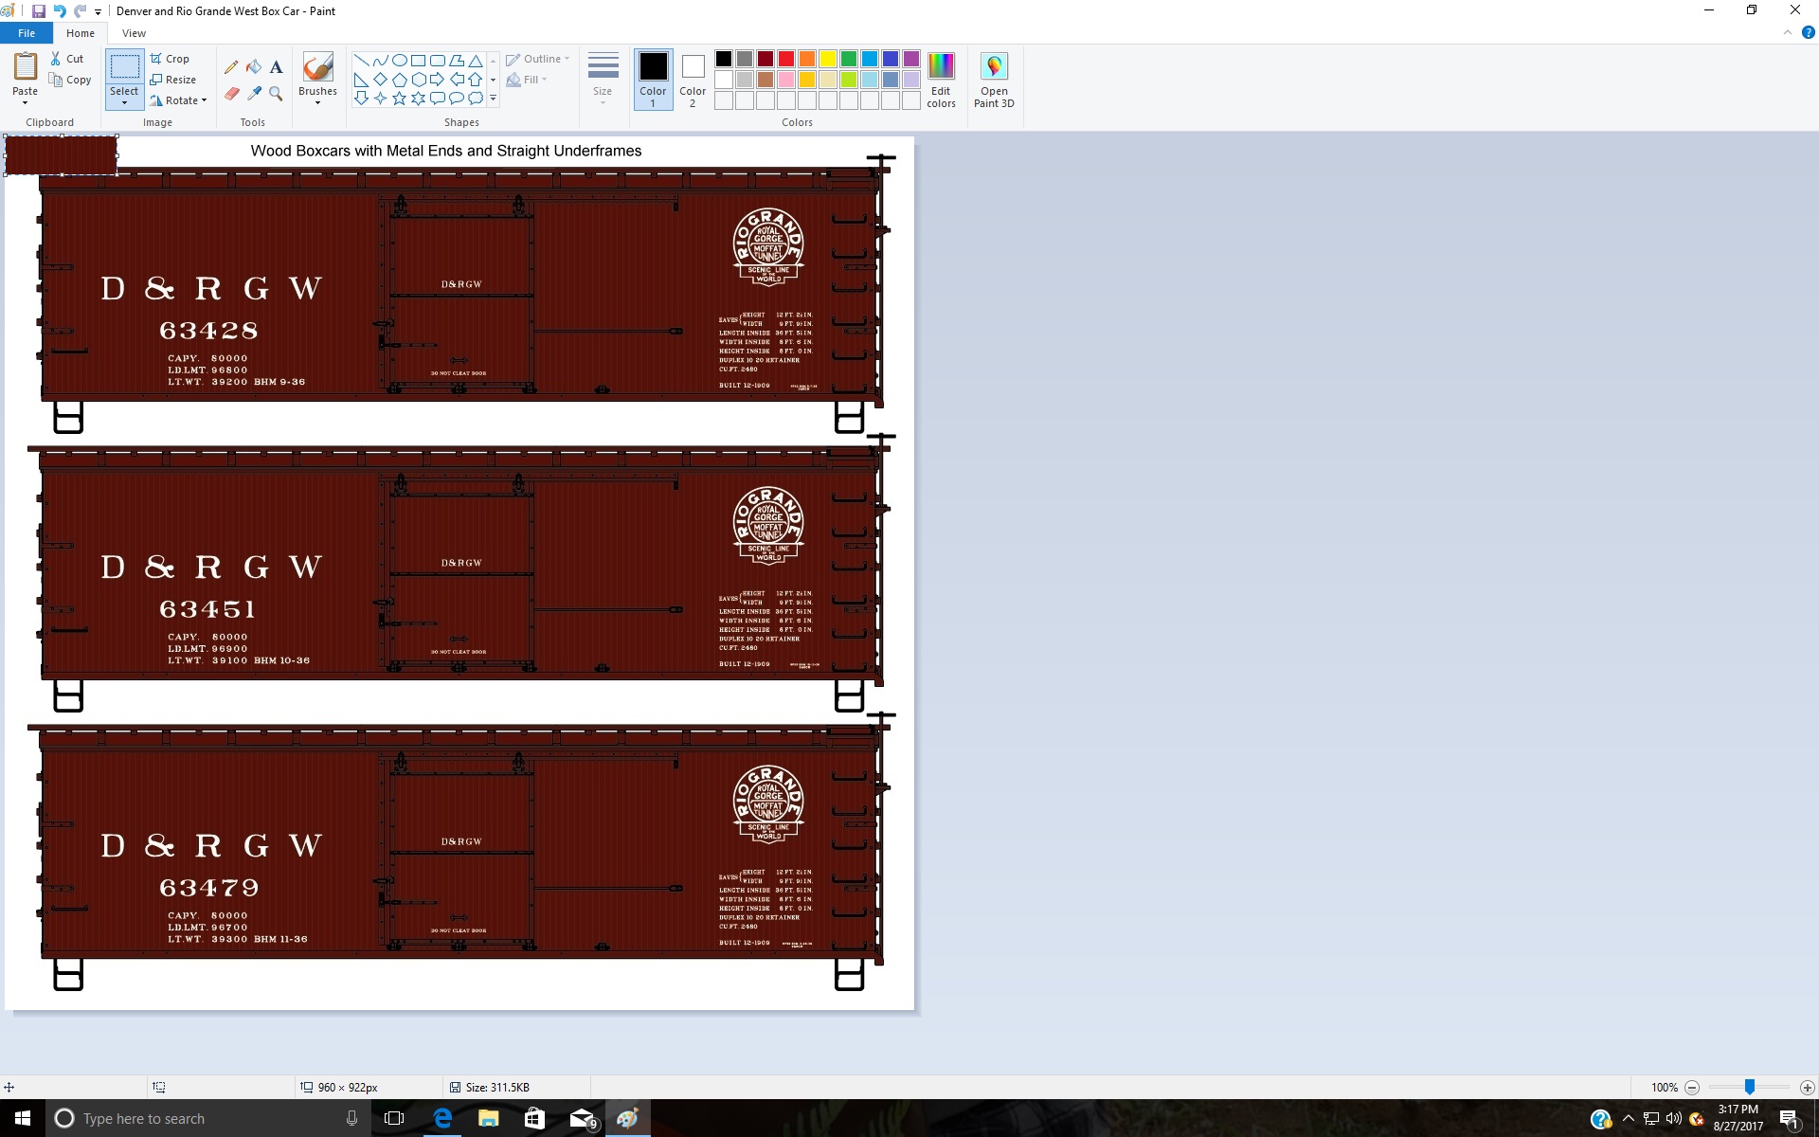Open Task View from the taskbar
Screen dimensions: 1819x1137
(x=394, y=1118)
